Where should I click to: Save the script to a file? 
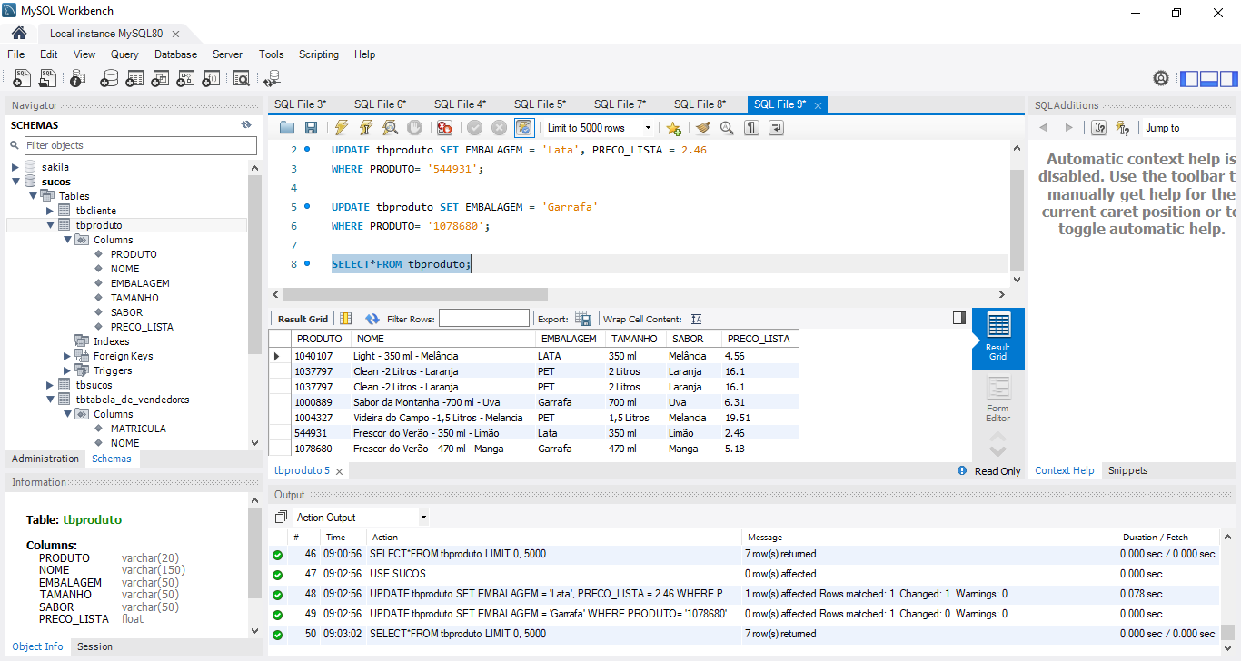click(x=311, y=128)
